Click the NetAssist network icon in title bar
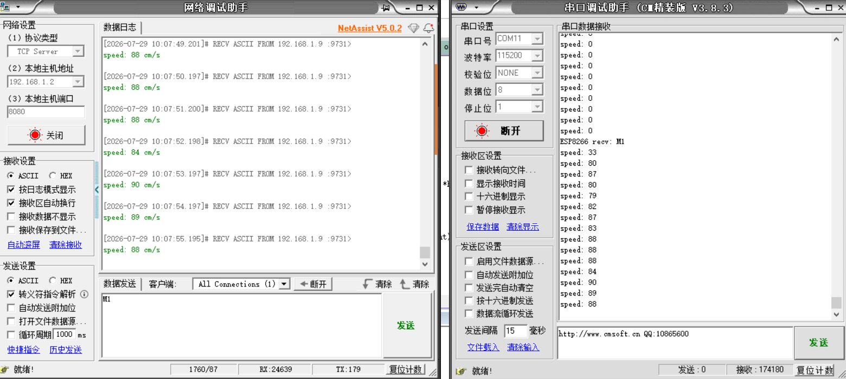The width and height of the screenshot is (846, 379). tap(5, 7)
